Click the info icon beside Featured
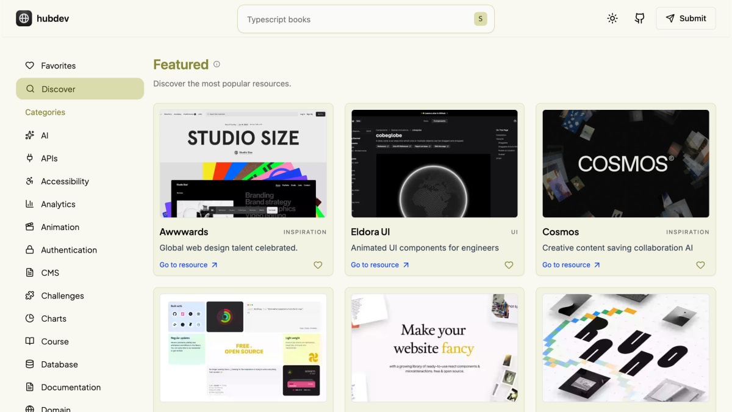The width and height of the screenshot is (732, 412). click(x=217, y=64)
